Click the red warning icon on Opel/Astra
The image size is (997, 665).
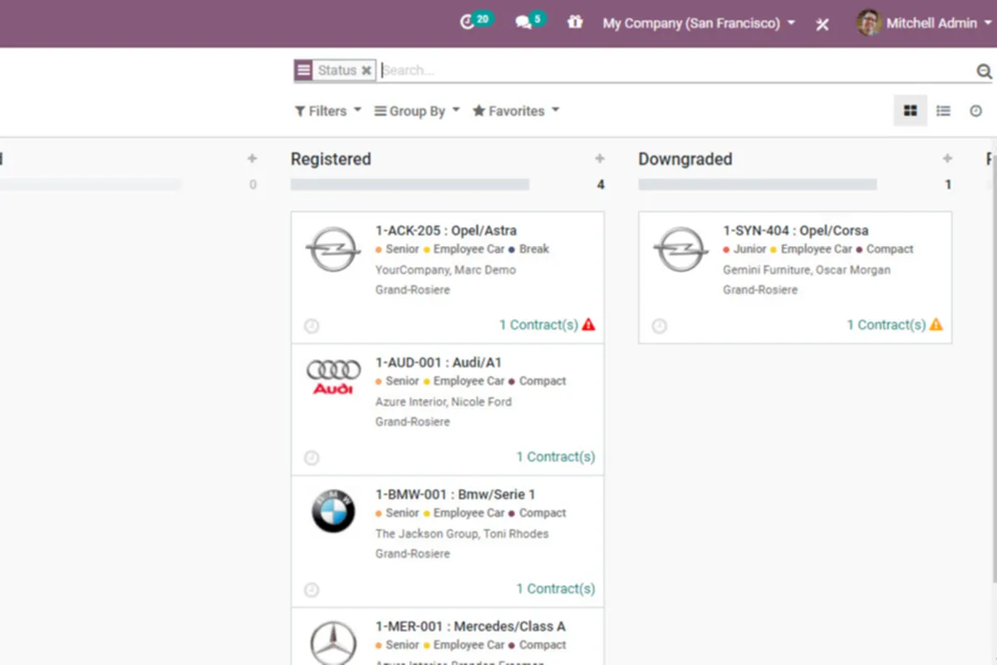(589, 324)
